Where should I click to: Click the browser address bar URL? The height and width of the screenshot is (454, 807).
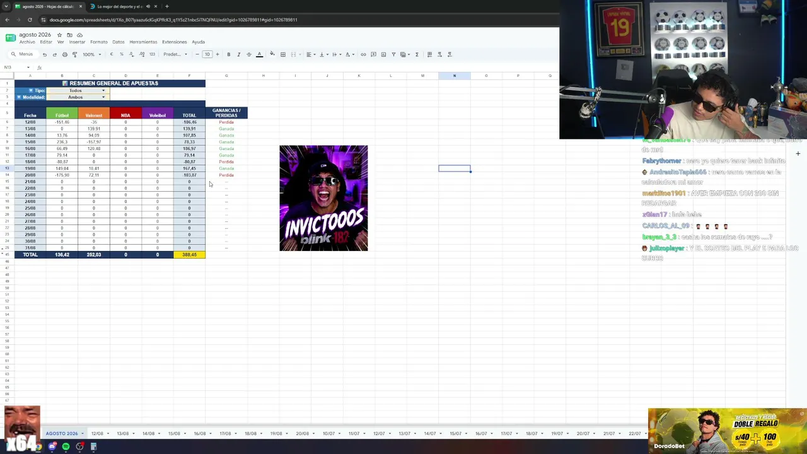pos(173,20)
